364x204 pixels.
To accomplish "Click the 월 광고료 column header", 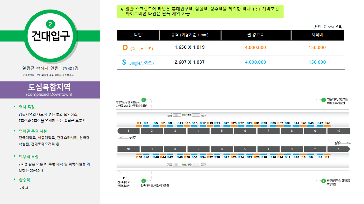I will point(256,35).
